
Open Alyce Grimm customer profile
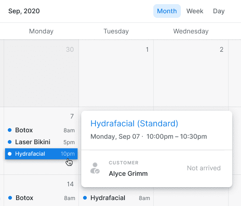(x=128, y=173)
